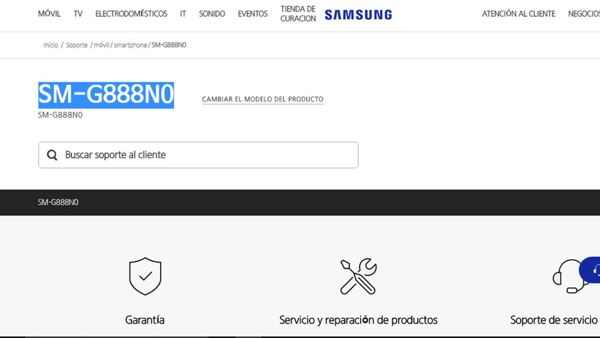600x338 pixels.
Task: Click the search magnifier icon
Action: 52,155
